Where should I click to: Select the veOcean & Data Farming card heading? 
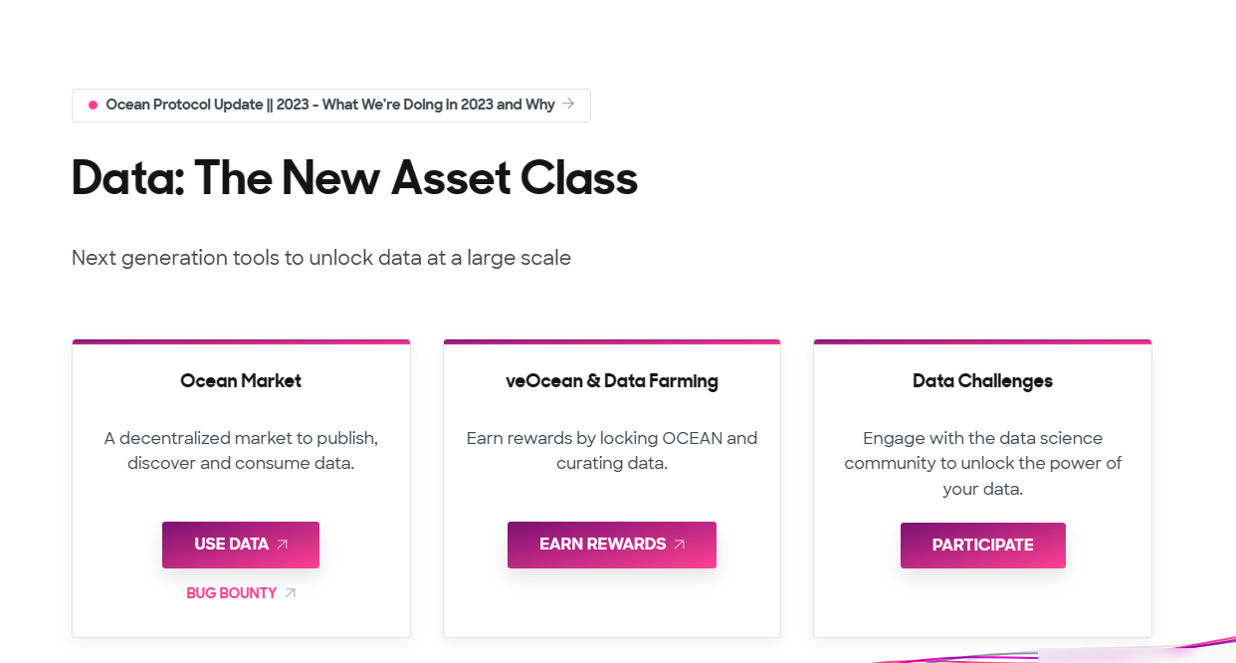pyautogui.click(x=612, y=380)
